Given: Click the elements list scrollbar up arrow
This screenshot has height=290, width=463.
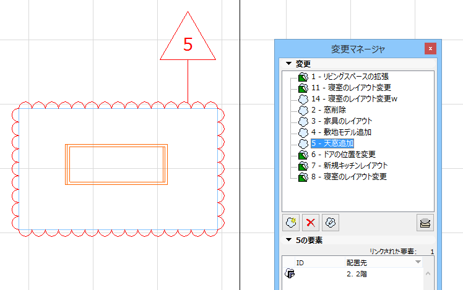Looking at the screenshot, I should [x=428, y=274].
